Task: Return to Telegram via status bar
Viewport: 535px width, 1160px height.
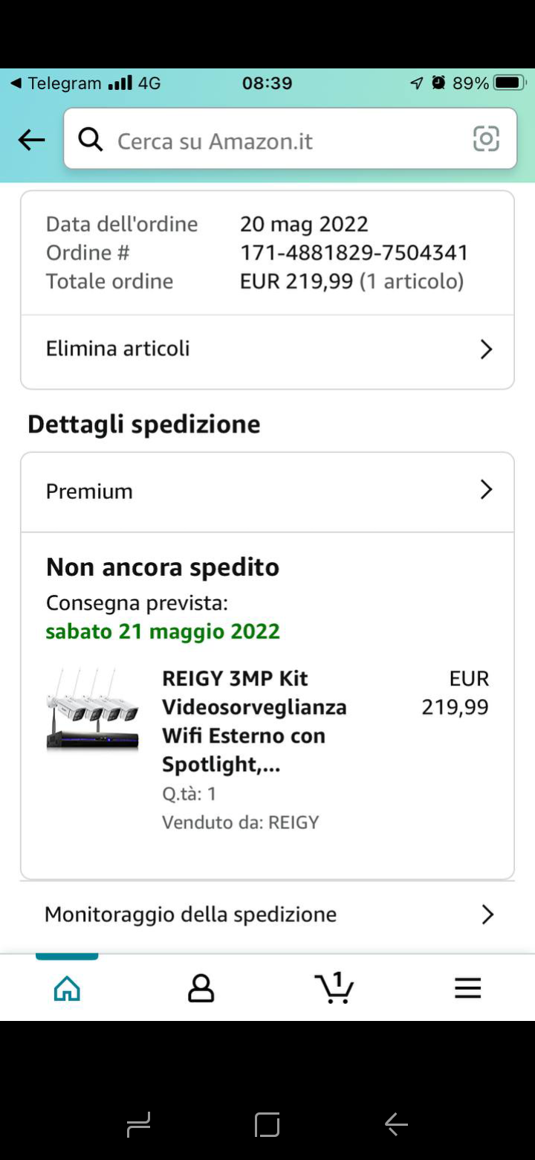Action: pos(56,83)
